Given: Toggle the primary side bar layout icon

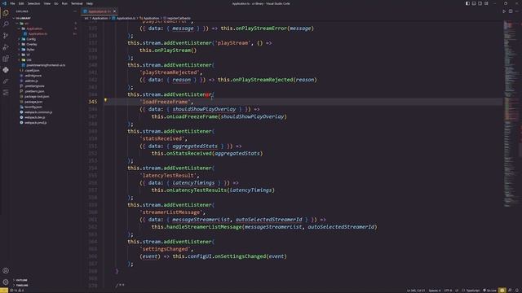Looking at the screenshot, I should pyautogui.click(x=467, y=3).
